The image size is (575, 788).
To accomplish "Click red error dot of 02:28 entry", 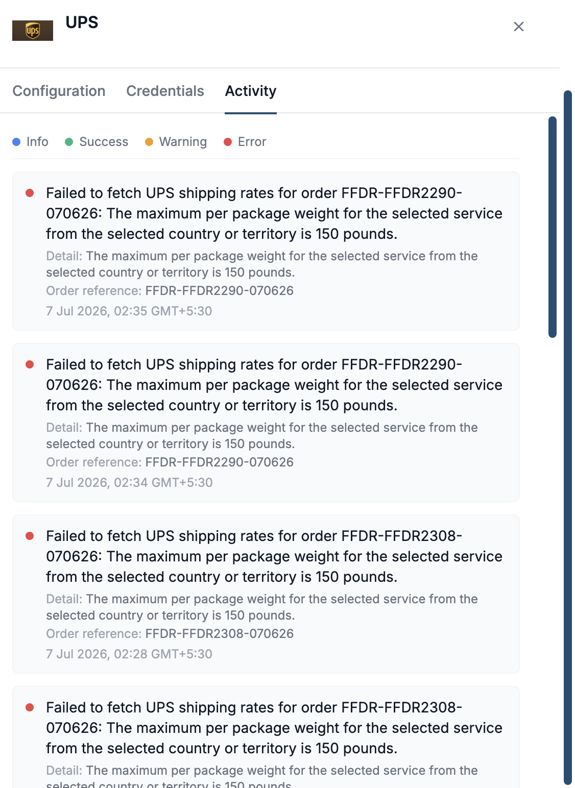I will [30, 536].
